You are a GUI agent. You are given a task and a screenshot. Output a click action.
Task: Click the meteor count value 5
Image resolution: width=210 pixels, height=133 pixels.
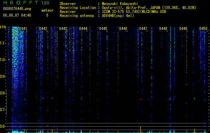[47, 15]
